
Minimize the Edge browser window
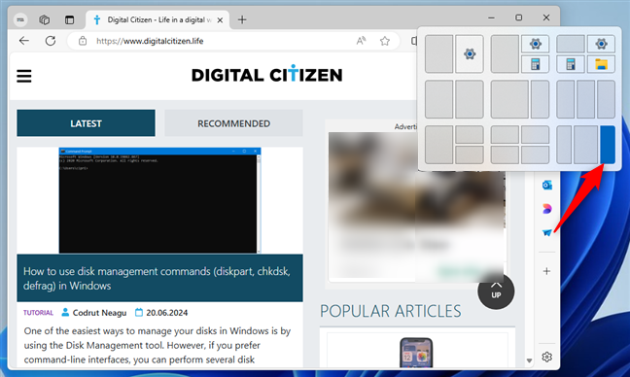[491, 17]
